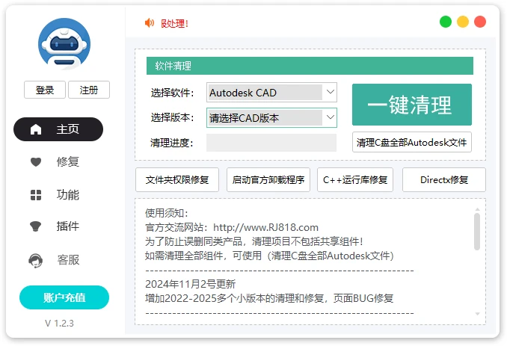This screenshot has width=507, height=346.
Task: Click the heart icon beside 修复
Action: pos(36,161)
